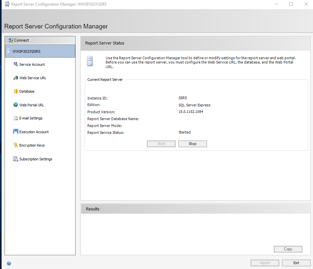Click the Started service status value
This screenshot has height=269, width=313.
tap(184, 132)
